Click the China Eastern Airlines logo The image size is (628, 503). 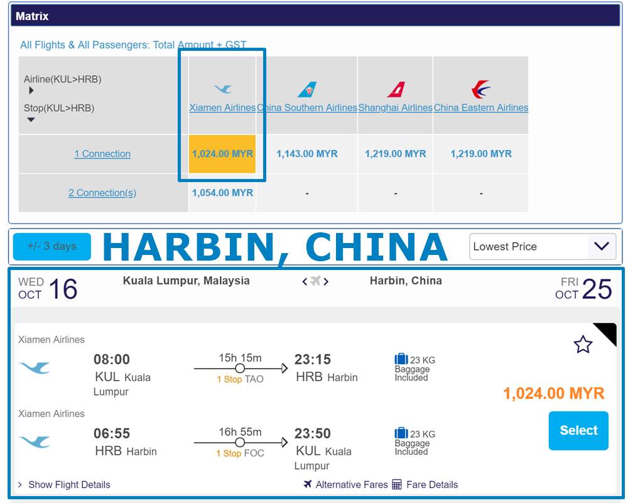click(x=480, y=89)
